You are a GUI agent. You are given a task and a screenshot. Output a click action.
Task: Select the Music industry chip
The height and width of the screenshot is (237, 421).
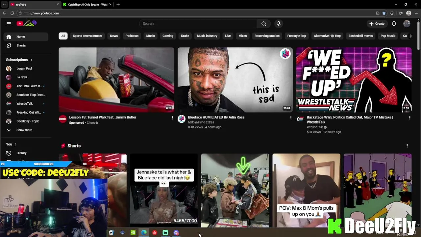(x=207, y=36)
